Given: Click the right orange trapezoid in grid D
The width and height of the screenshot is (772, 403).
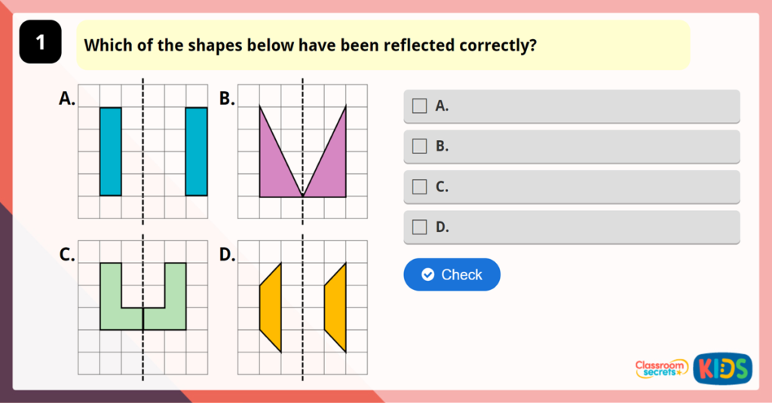Looking at the screenshot, I should (336, 307).
